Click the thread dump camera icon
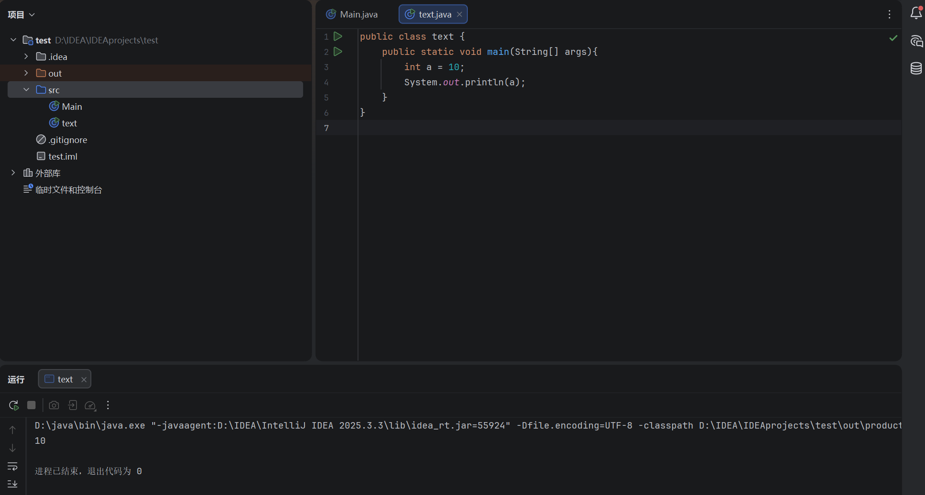 (54, 405)
